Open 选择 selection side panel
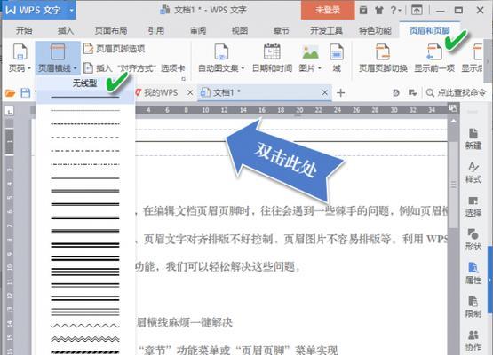493x355 pixels. click(473, 206)
